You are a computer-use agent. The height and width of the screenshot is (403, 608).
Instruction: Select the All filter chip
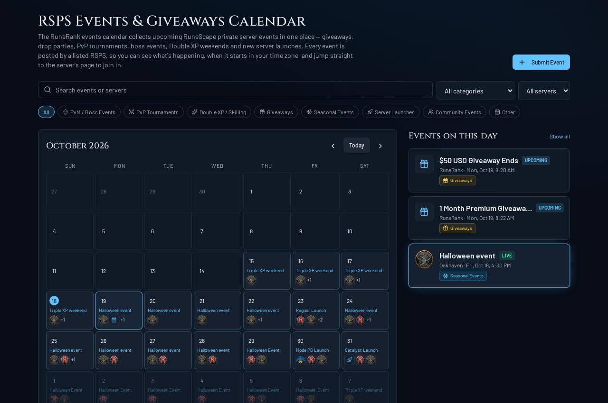46,112
